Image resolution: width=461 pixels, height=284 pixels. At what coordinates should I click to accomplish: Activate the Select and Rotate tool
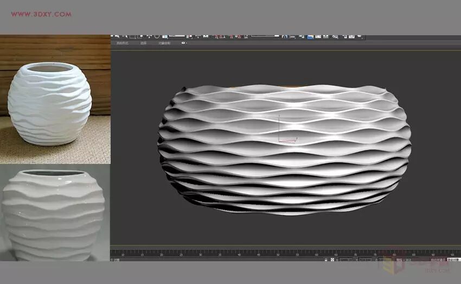point(157,36)
